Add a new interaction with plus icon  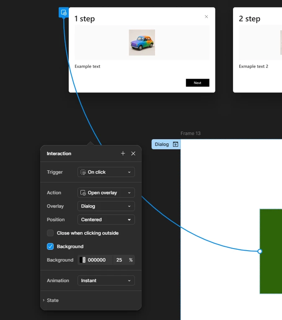pyautogui.click(x=123, y=153)
